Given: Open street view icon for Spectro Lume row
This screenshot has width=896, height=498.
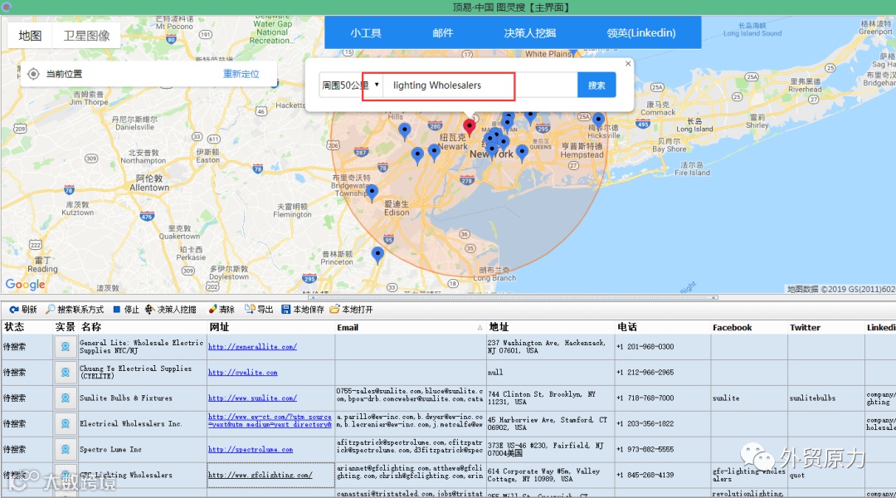Looking at the screenshot, I should point(66,449).
